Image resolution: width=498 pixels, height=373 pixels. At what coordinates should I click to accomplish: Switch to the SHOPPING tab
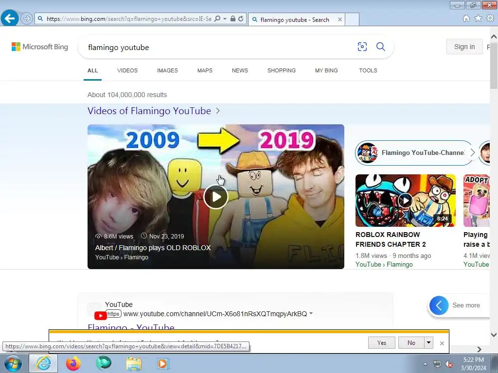[282, 70]
